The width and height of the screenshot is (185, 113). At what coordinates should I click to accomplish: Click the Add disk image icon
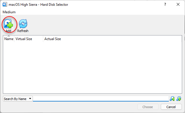[x=8, y=24]
